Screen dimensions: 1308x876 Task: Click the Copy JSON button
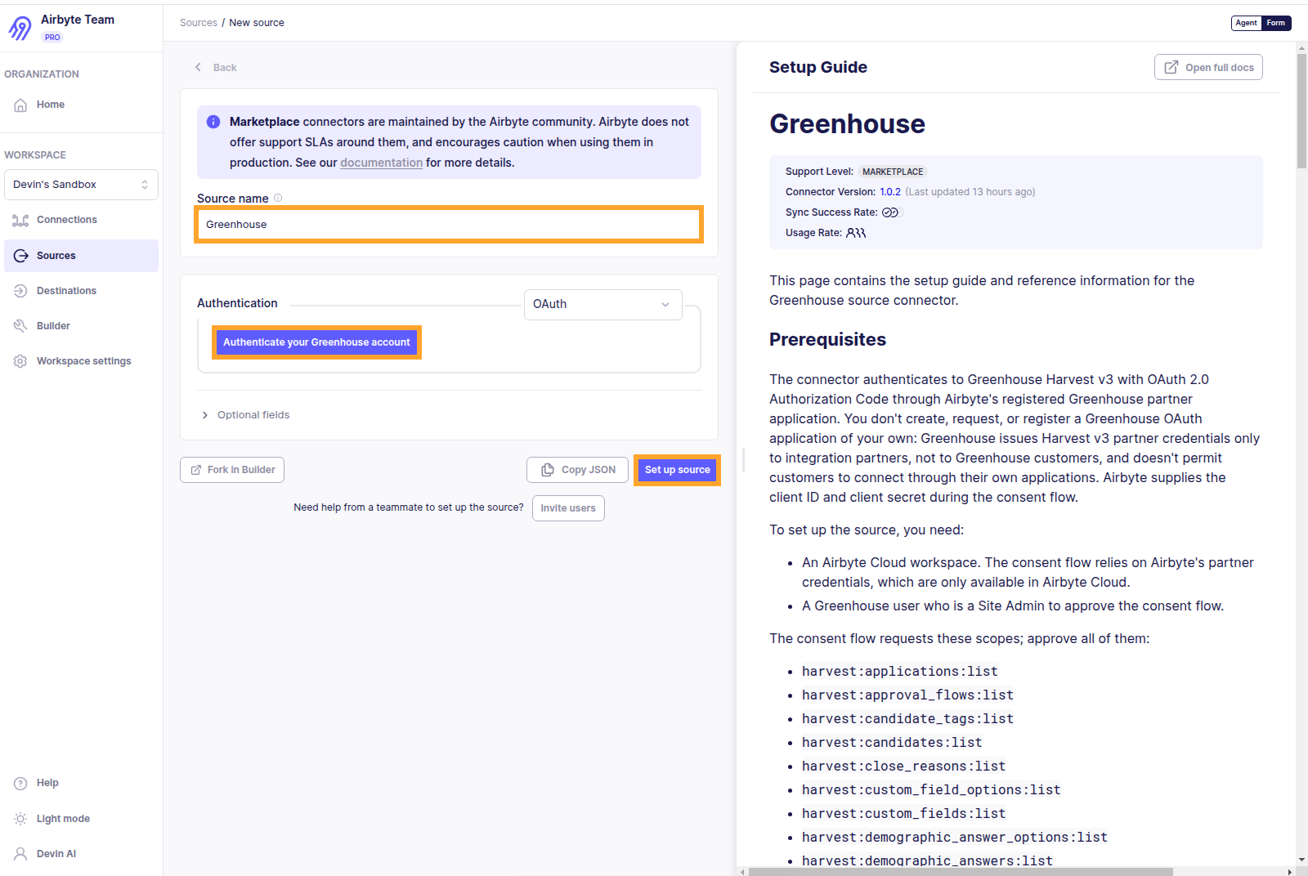pos(577,470)
